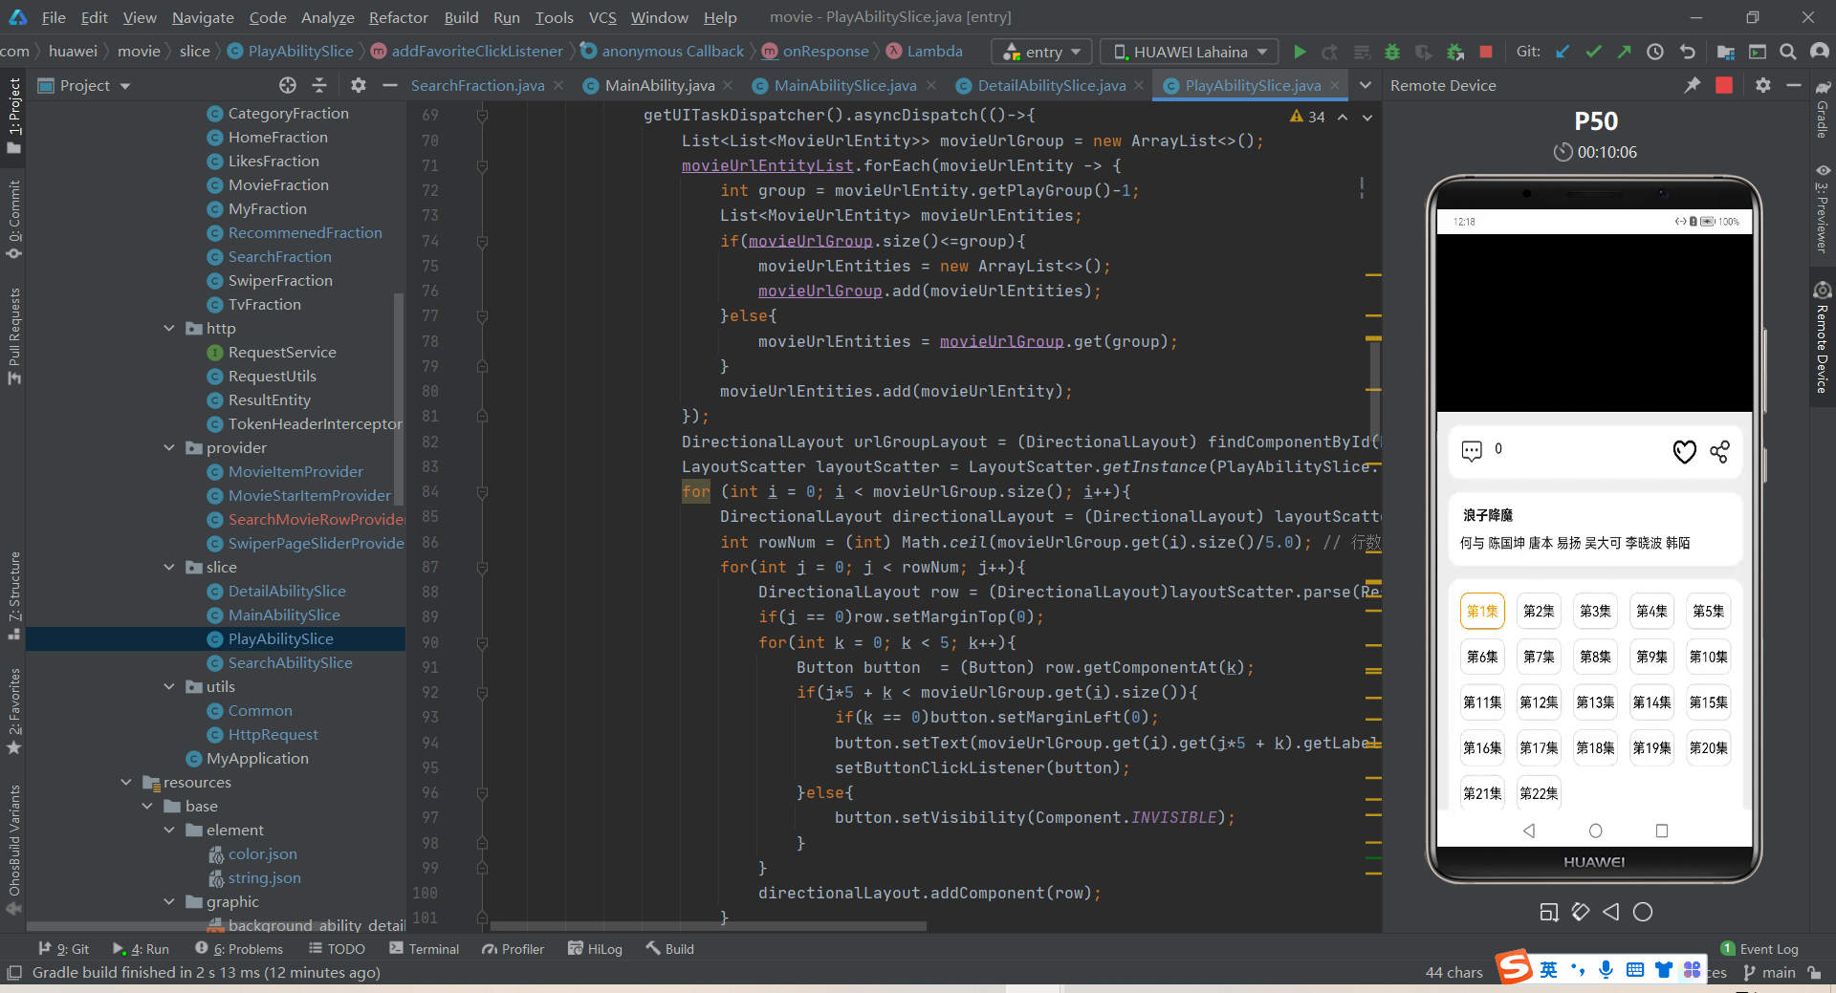The width and height of the screenshot is (1836, 993).
Task: Open Git history via the clock icon
Action: pyautogui.click(x=1655, y=52)
